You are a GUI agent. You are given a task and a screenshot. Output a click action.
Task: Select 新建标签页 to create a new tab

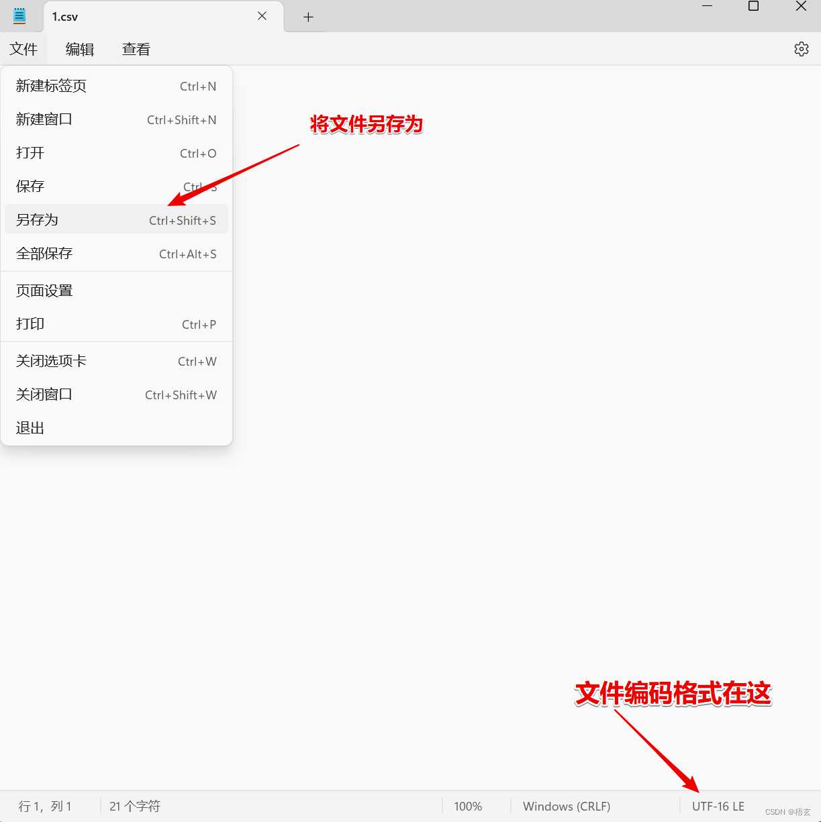[50, 86]
